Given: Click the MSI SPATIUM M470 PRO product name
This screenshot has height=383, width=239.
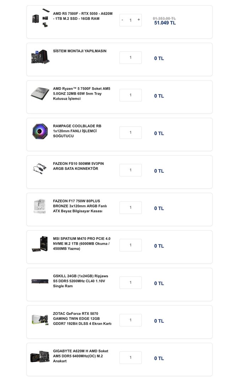Looking at the screenshot, I should coord(82,244).
